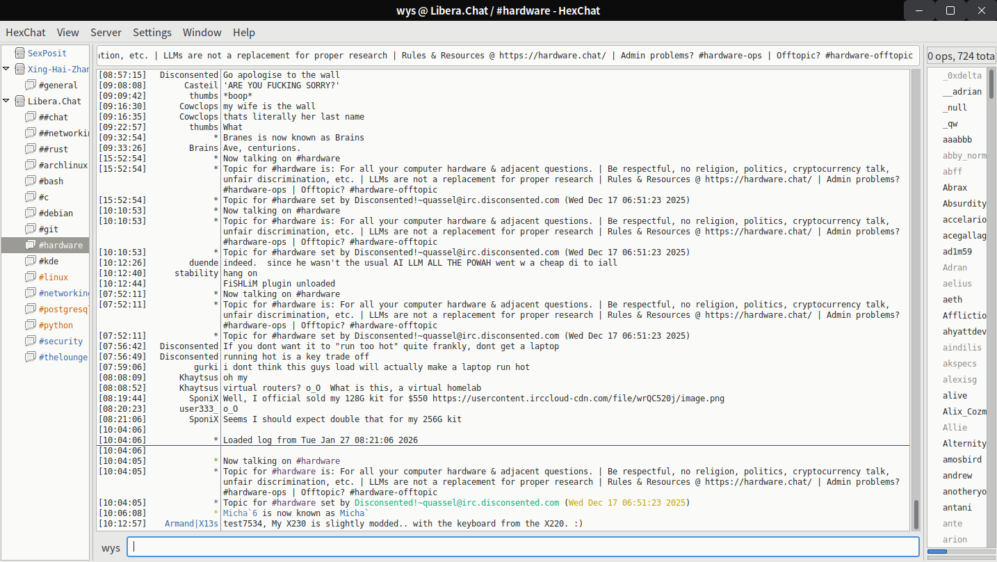Click the message input field
997x562 pixels.
coord(523,547)
